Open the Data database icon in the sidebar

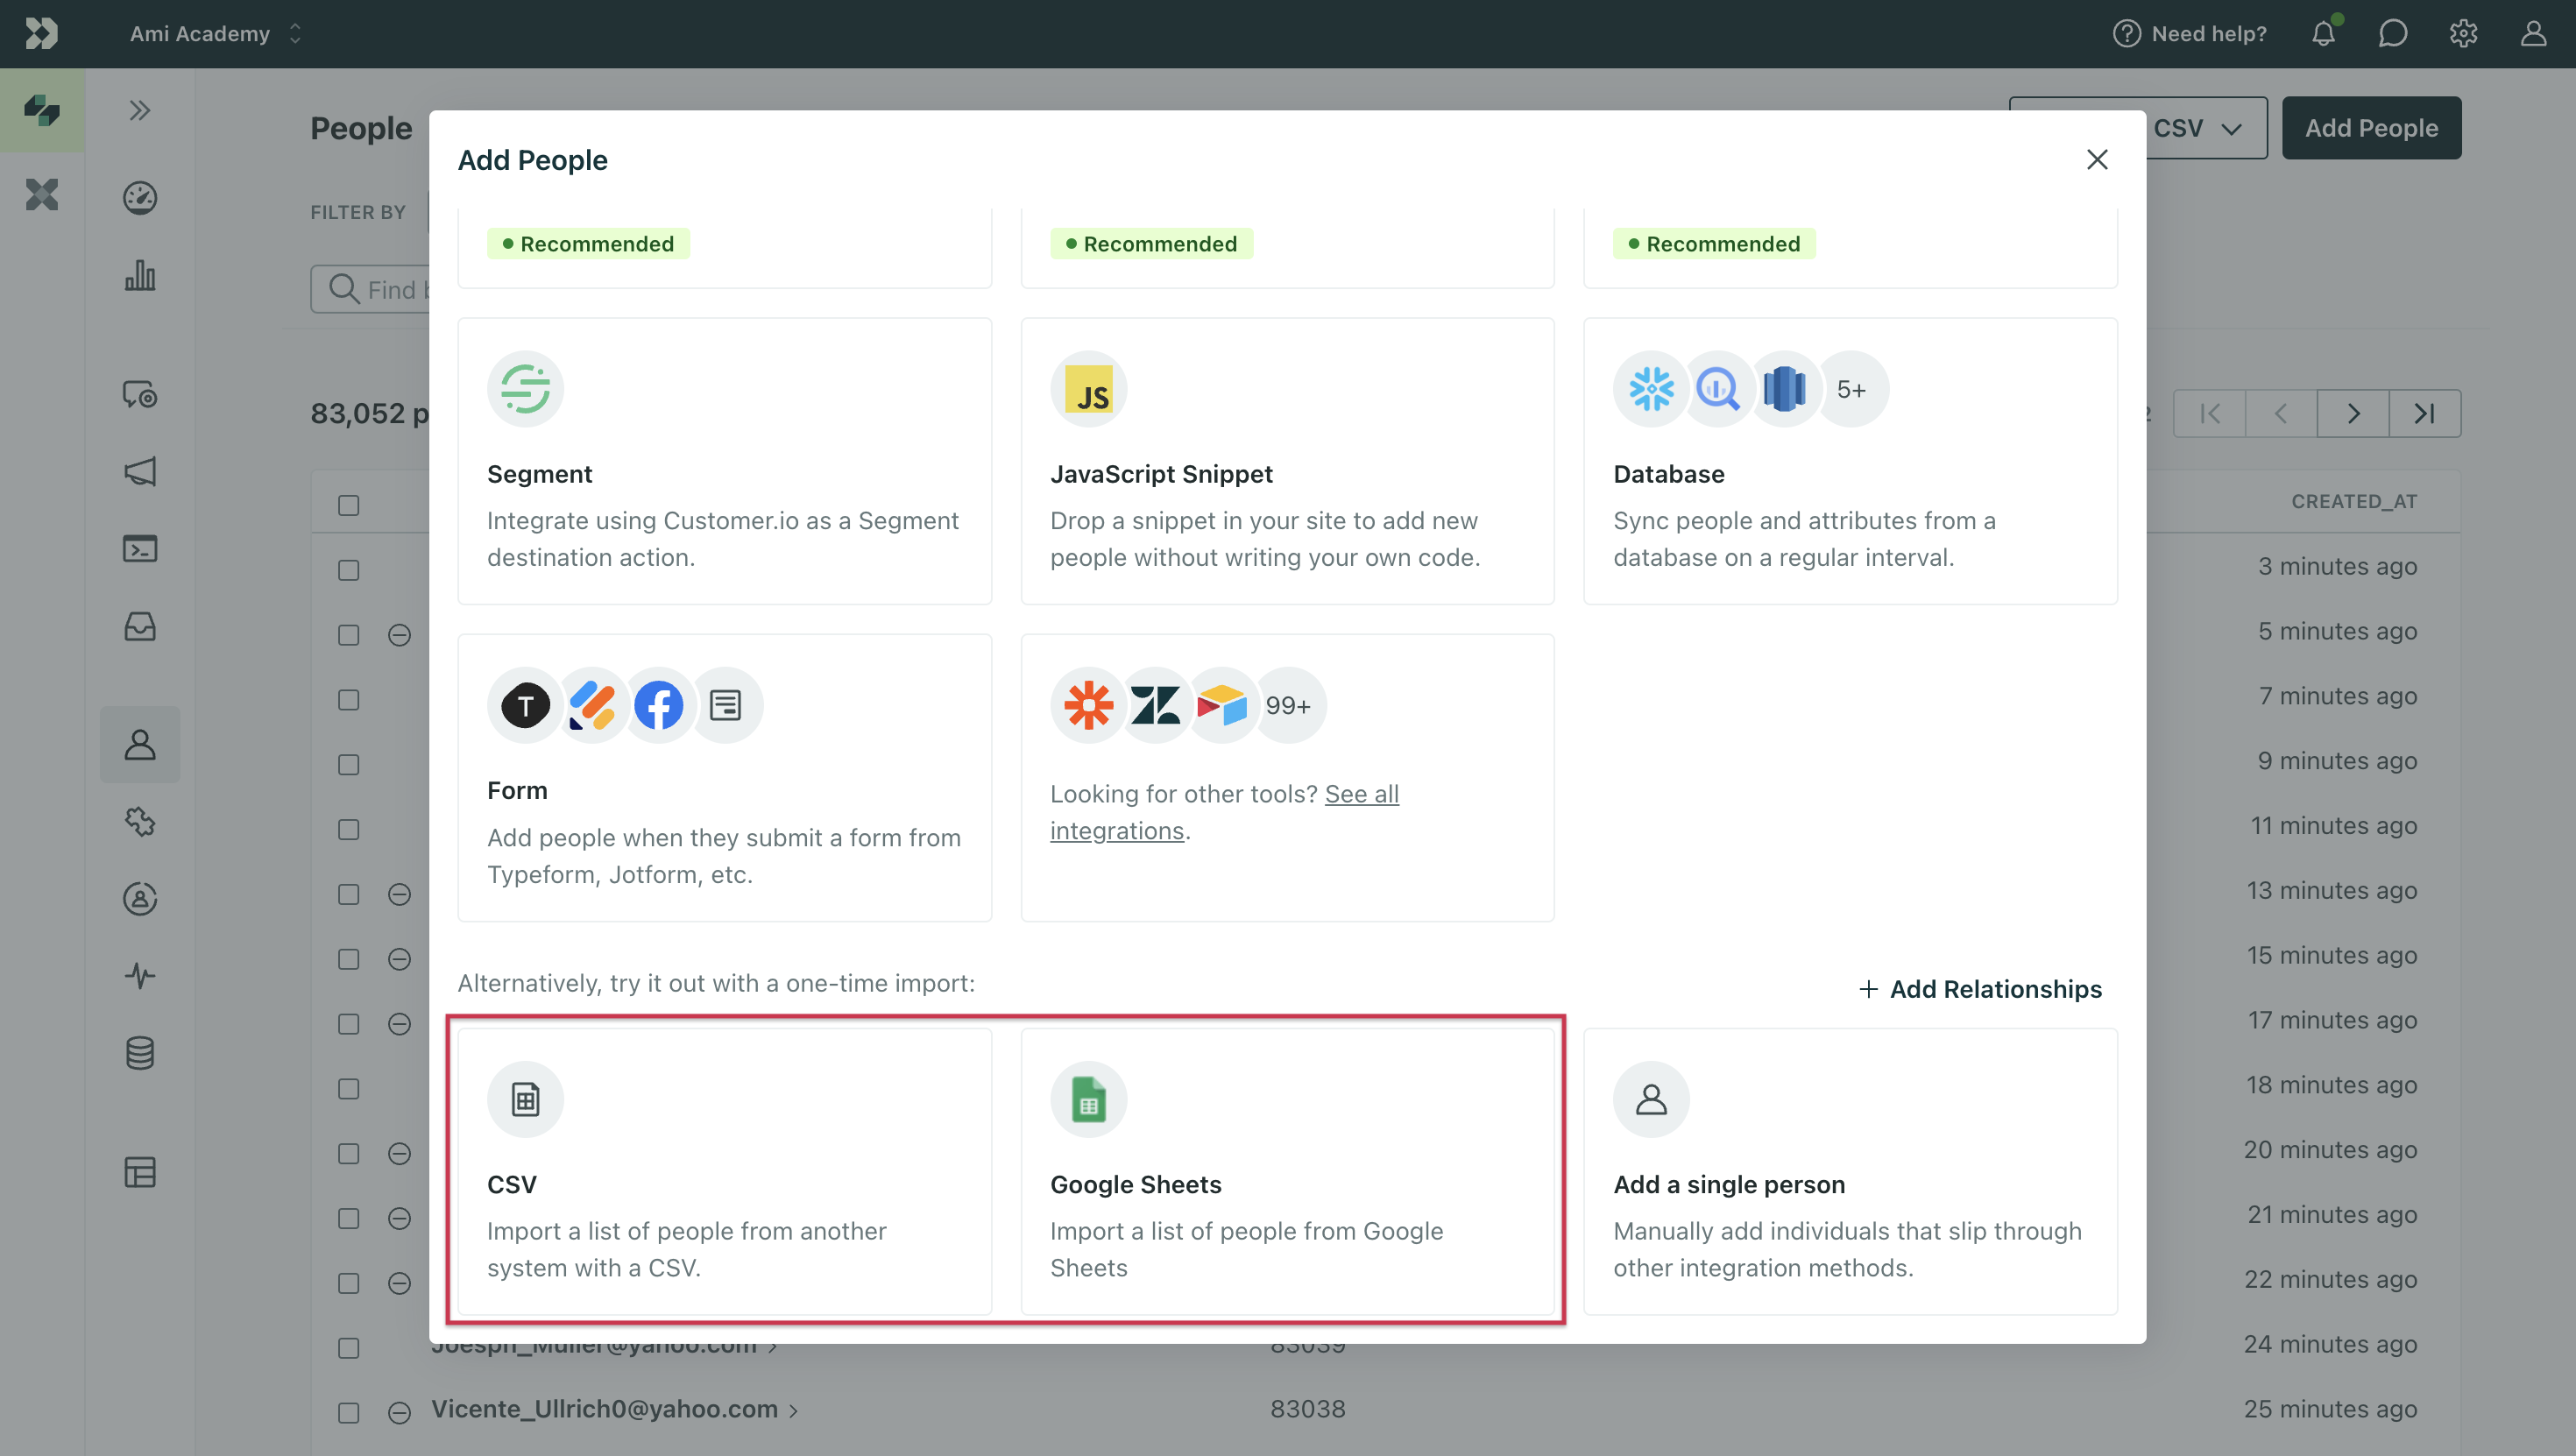[x=140, y=1053]
